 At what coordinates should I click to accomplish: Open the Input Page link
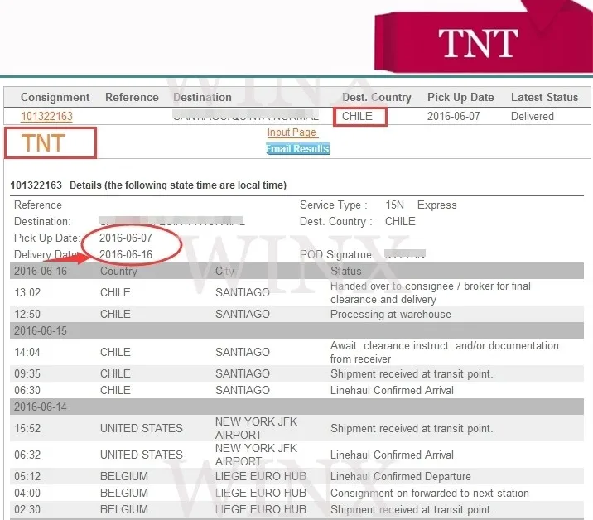[x=292, y=132]
